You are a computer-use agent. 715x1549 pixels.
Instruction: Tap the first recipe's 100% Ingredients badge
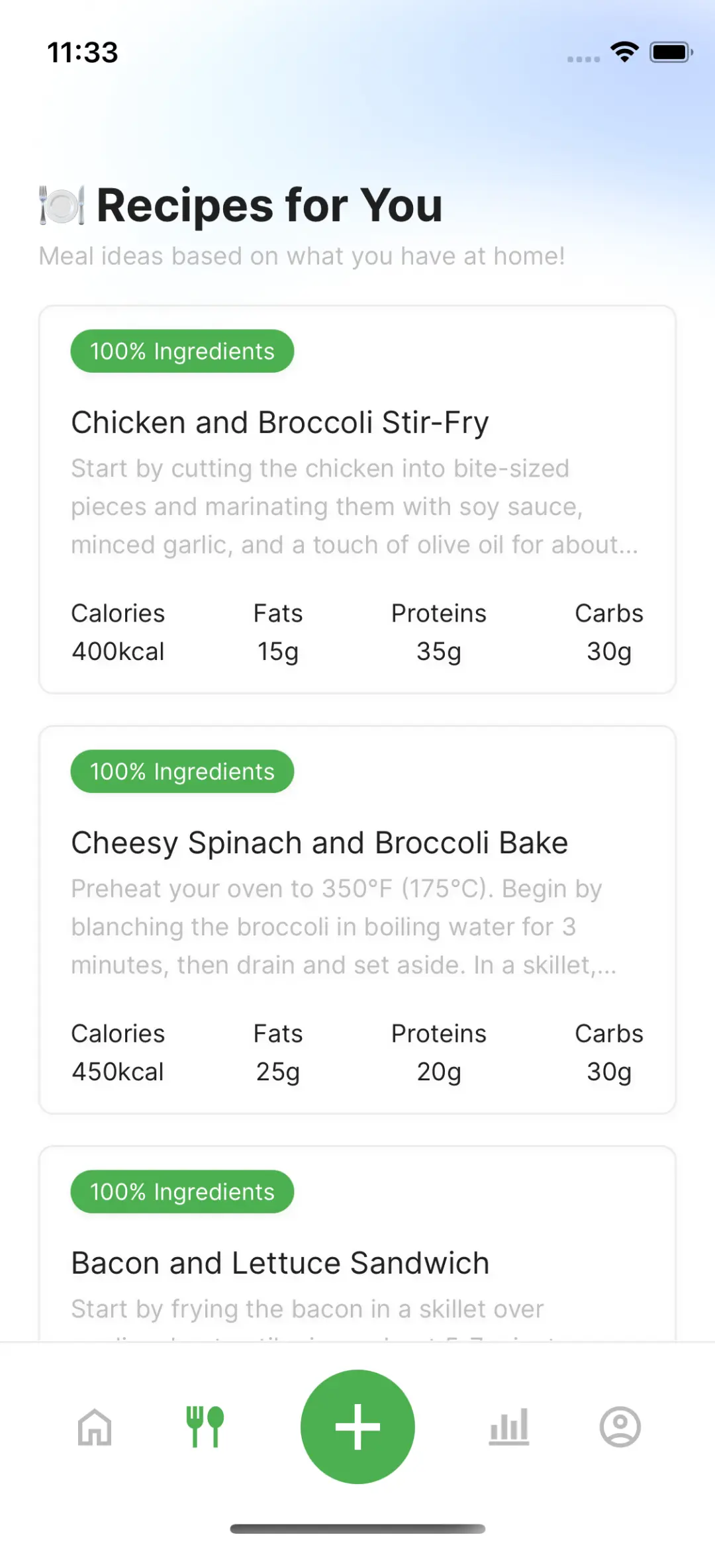coord(182,351)
